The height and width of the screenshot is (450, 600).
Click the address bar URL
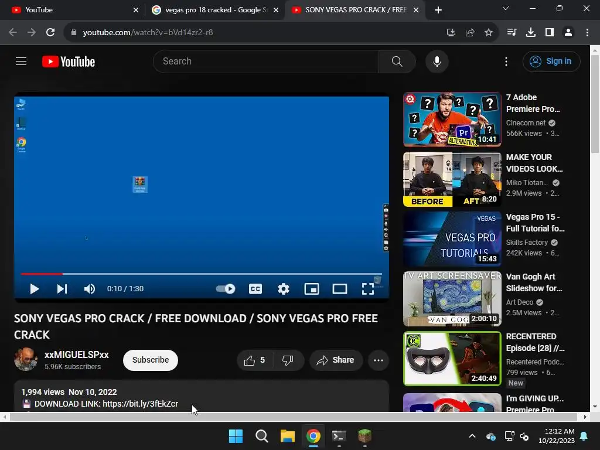pos(148,33)
